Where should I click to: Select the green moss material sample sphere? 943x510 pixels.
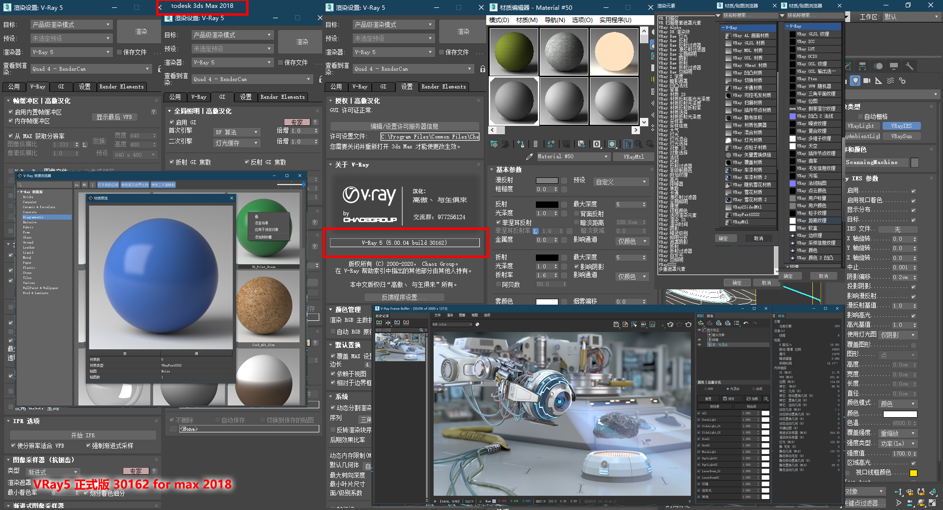[x=514, y=52]
